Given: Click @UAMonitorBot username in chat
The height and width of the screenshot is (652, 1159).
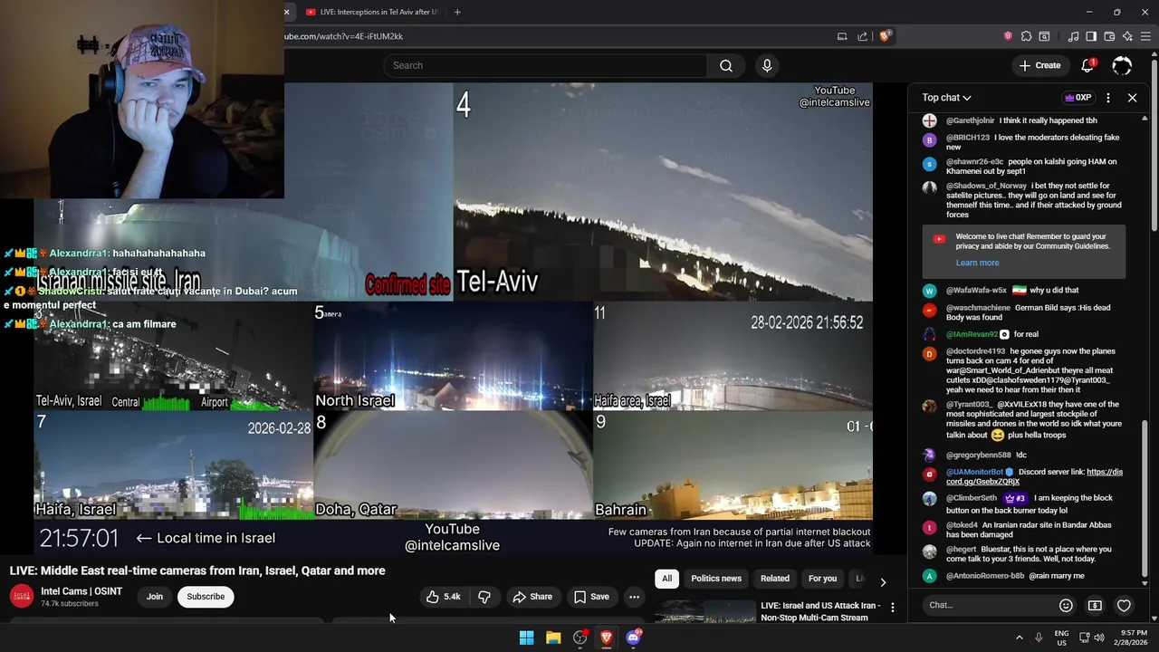Looking at the screenshot, I should pyautogui.click(x=974, y=472).
